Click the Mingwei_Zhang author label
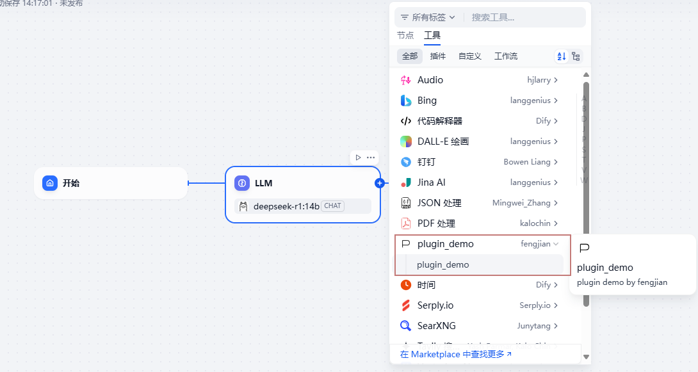Screen dimensions: 698x372 click(521, 203)
